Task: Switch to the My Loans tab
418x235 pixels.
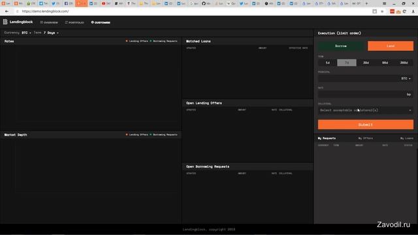Action: tap(406, 138)
